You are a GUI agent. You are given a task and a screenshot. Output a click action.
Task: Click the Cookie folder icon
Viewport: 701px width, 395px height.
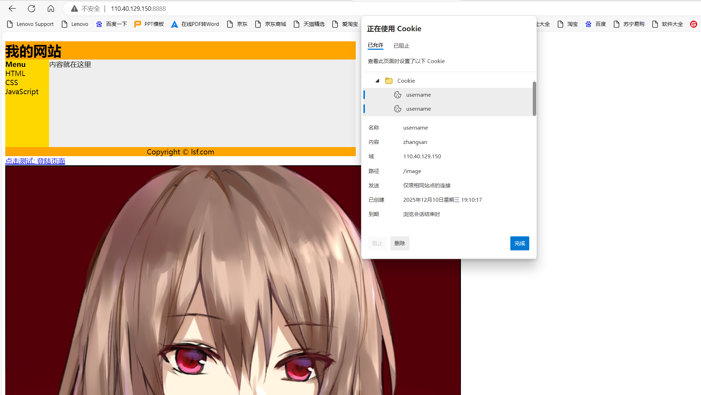[389, 81]
